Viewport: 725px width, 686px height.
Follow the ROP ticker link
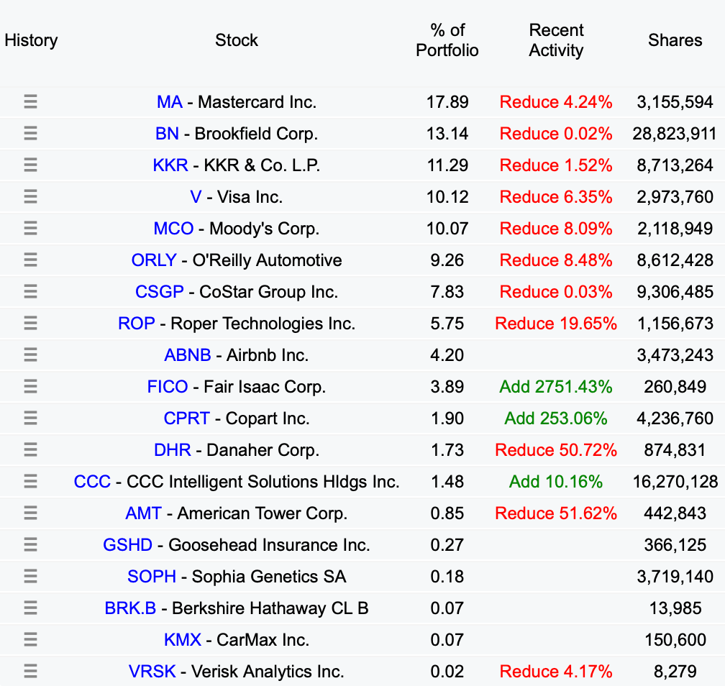pos(137,324)
